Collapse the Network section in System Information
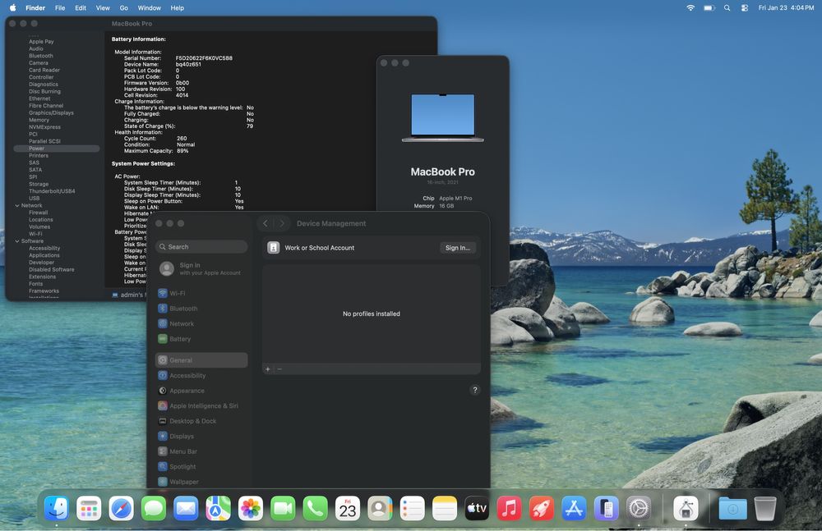This screenshot has height=531, width=822. (x=17, y=206)
